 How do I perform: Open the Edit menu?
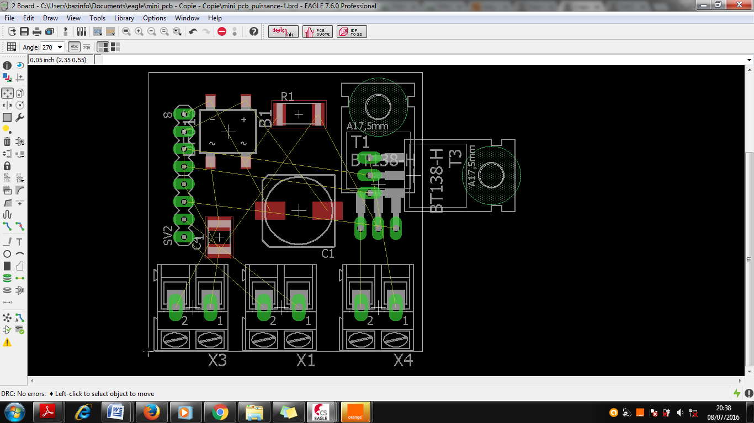(29, 18)
